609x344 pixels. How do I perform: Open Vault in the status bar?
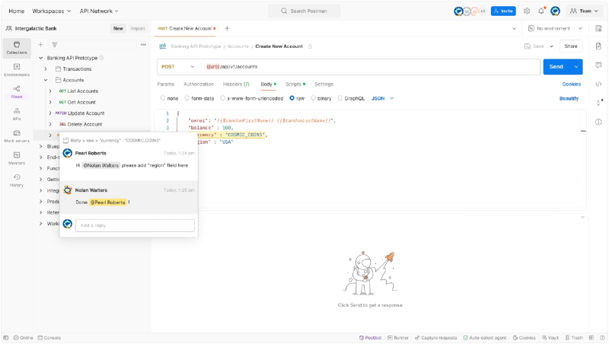(x=550, y=338)
